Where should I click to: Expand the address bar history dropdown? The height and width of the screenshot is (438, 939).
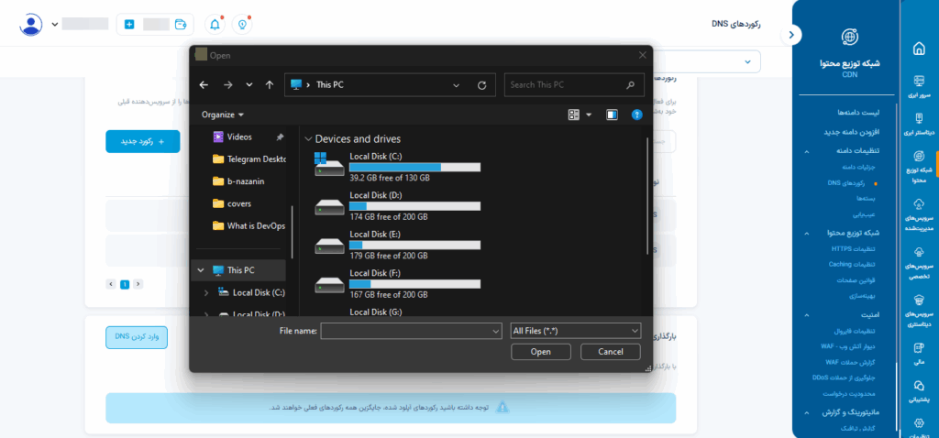coord(457,85)
